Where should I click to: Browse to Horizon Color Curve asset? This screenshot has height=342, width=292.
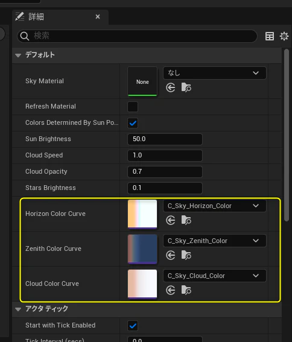point(186,220)
